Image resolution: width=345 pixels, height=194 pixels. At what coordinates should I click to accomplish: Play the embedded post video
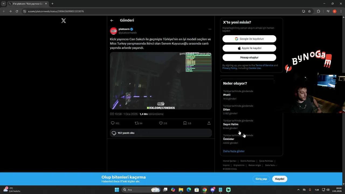tap(161, 81)
